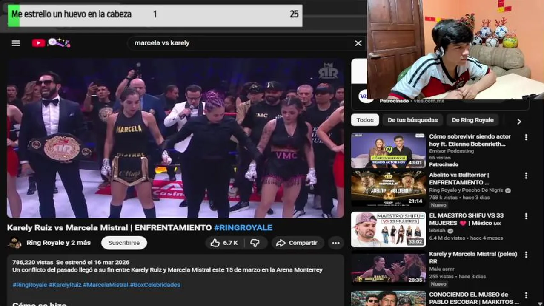Open channel 'Ring Royale y Poncho De Nigris'

(x=466, y=190)
